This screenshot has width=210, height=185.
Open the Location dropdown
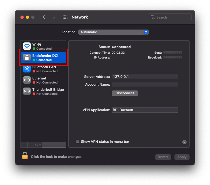(113, 32)
